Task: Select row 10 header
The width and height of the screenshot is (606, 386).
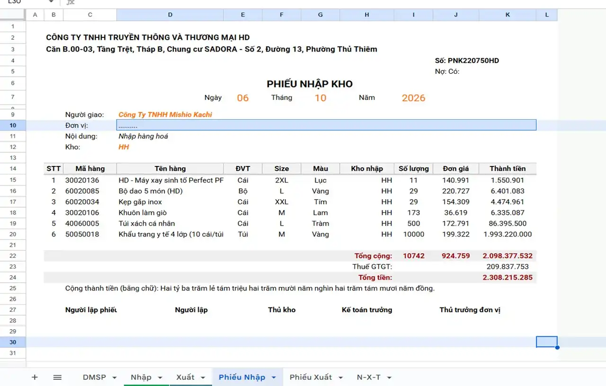Action: point(13,125)
